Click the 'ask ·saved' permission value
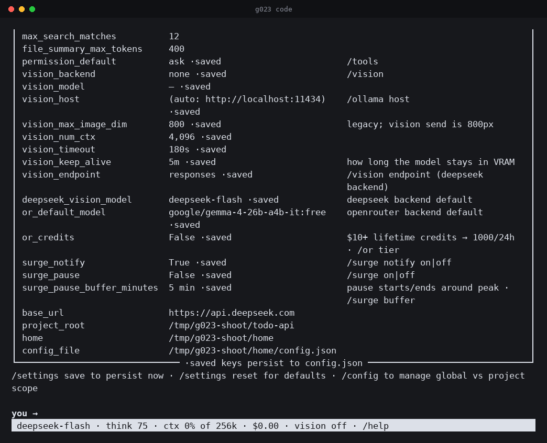This screenshot has width=547, height=443. [x=195, y=61]
